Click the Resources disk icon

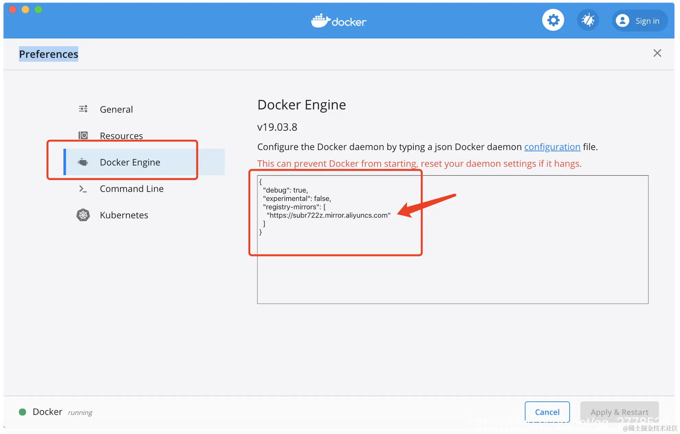pyautogui.click(x=83, y=135)
